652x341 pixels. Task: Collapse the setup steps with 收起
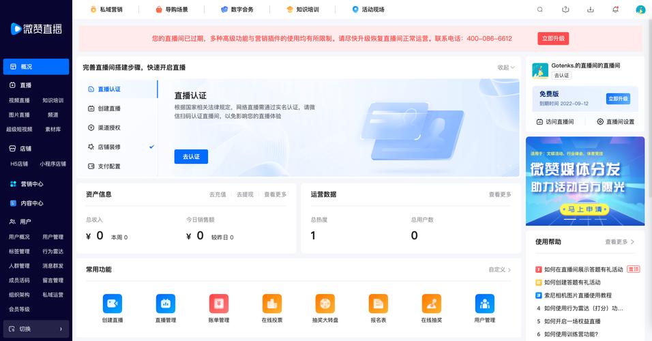click(506, 68)
